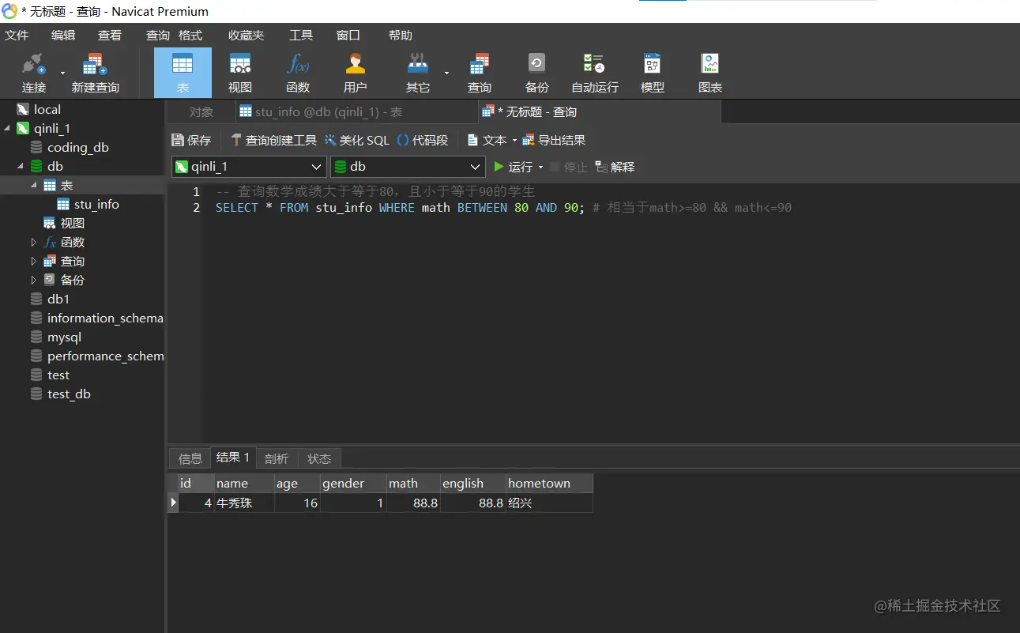Select the local connection in the tree

point(47,109)
